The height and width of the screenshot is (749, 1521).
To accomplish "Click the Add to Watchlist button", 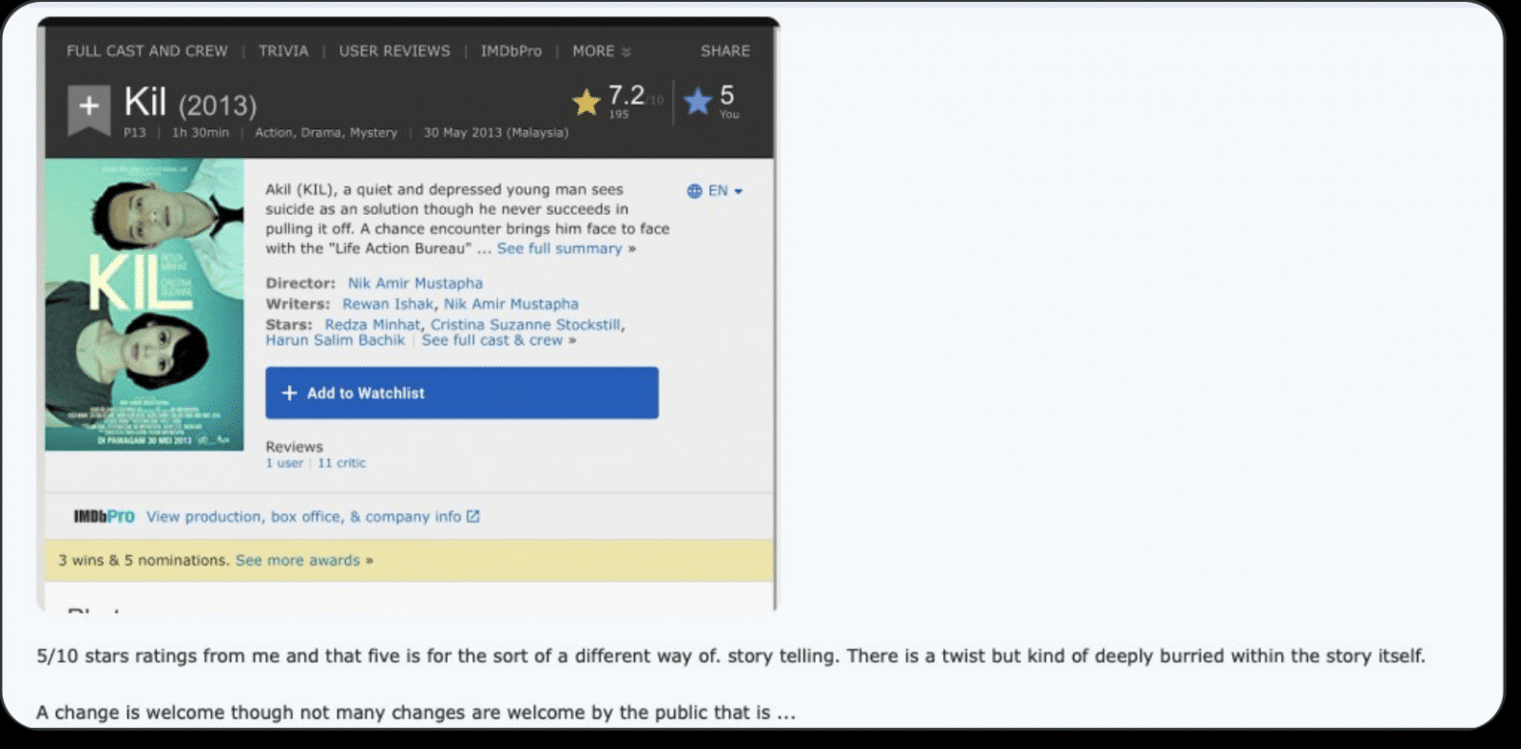I will coord(462,393).
